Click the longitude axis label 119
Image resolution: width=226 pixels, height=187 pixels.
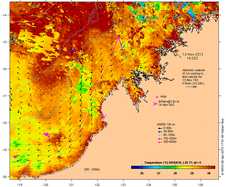click(x=20, y=185)
